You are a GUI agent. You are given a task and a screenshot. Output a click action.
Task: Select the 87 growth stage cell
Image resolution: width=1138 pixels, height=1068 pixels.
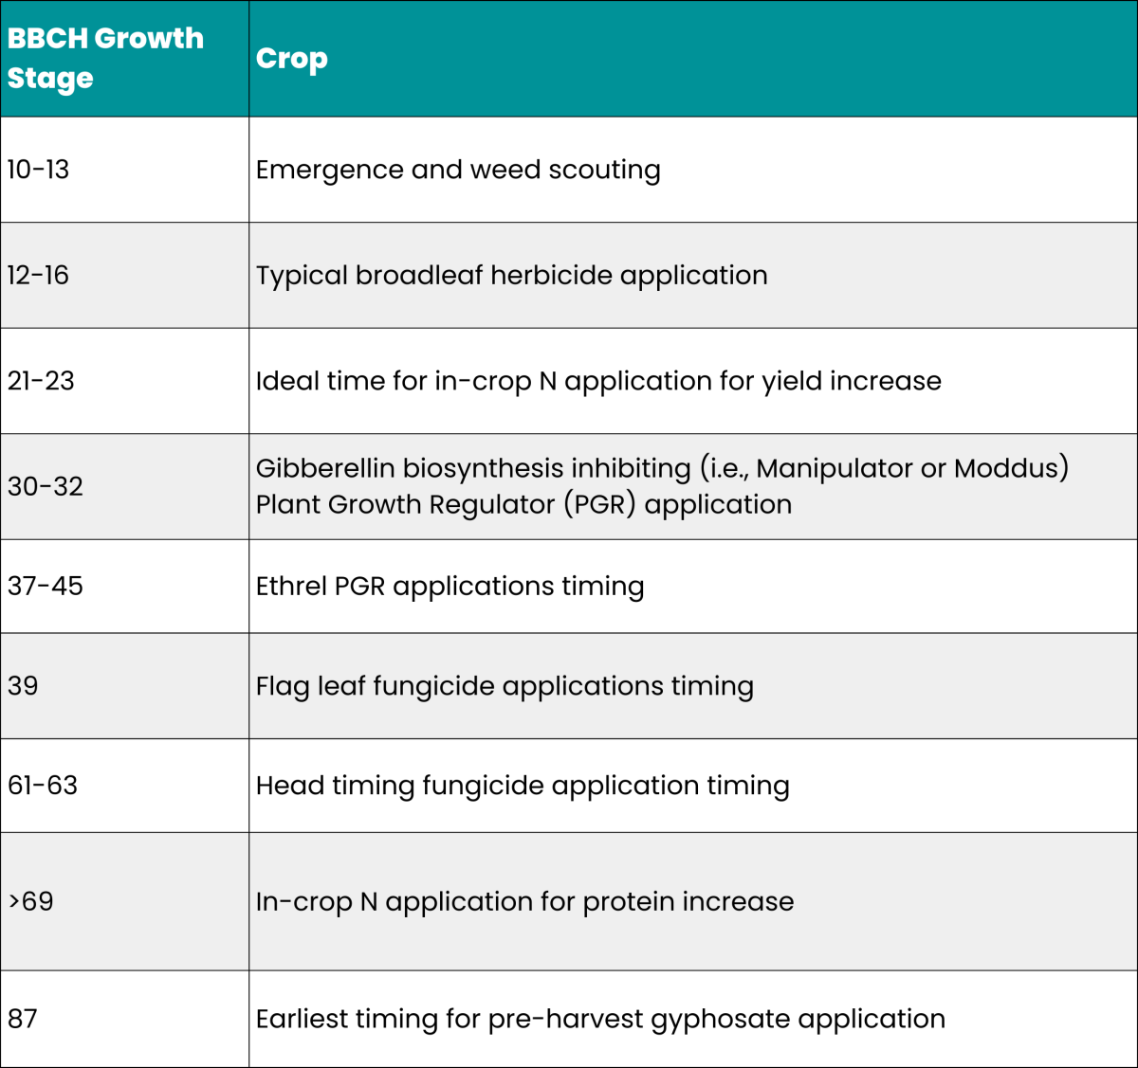(124, 1019)
